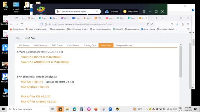Click the Windows Start button
The height and width of the screenshot is (112, 200).
3,109
